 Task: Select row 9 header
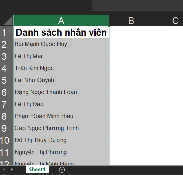coord(6,128)
